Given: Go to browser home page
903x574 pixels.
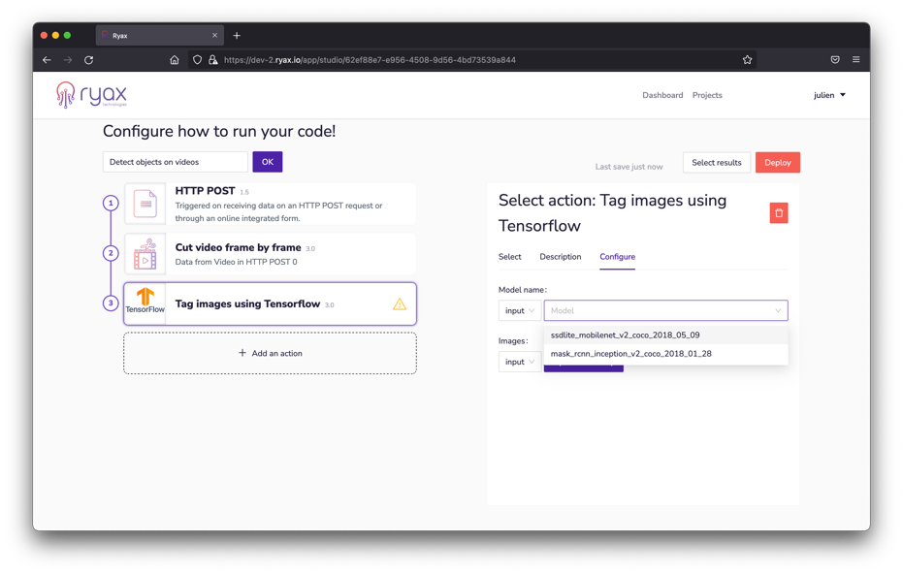Looking at the screenshot, I should 175,60.
